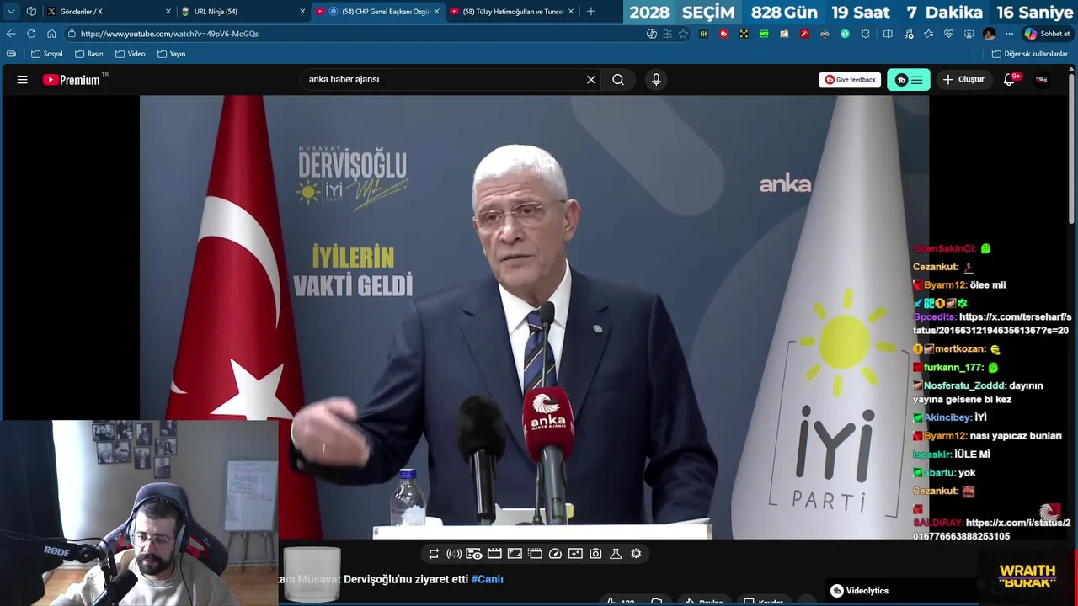Click the #Canlı hashtag link
Image resolution: width=1078 pixels, height=606 pixels.
pyautogui.click(x=488, y=579)
